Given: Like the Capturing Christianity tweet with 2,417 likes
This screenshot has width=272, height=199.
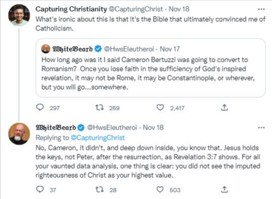Looking at the screenshot, I should coord(160,107).
